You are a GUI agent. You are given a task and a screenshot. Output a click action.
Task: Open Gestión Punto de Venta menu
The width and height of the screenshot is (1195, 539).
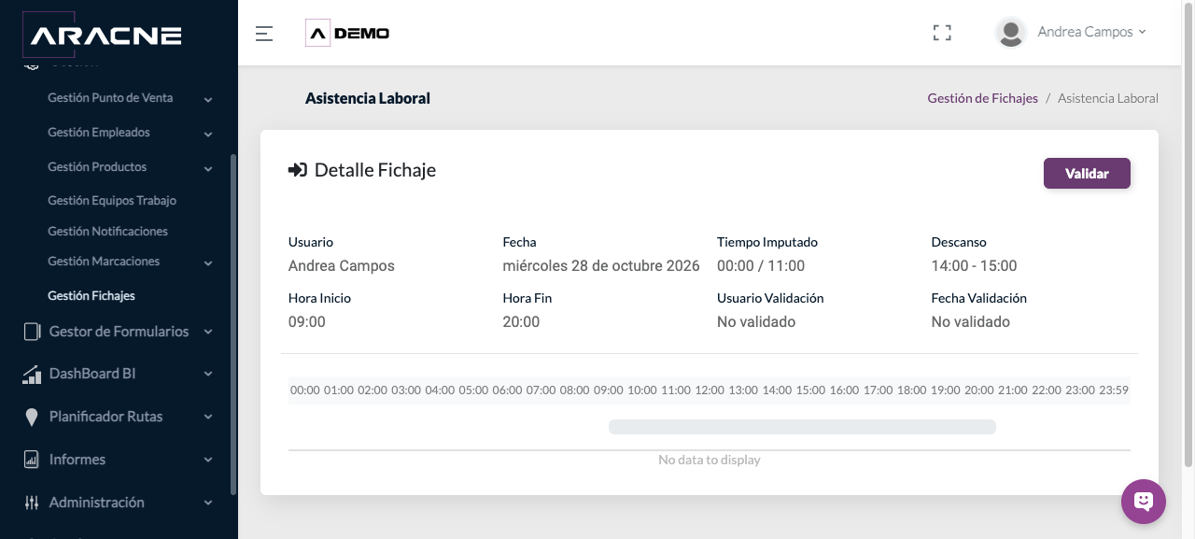[x=110, y=98]
